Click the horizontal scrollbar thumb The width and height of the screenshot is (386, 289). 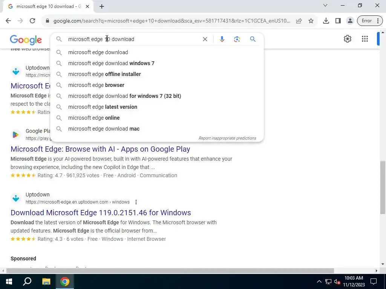tap(170, 271)
